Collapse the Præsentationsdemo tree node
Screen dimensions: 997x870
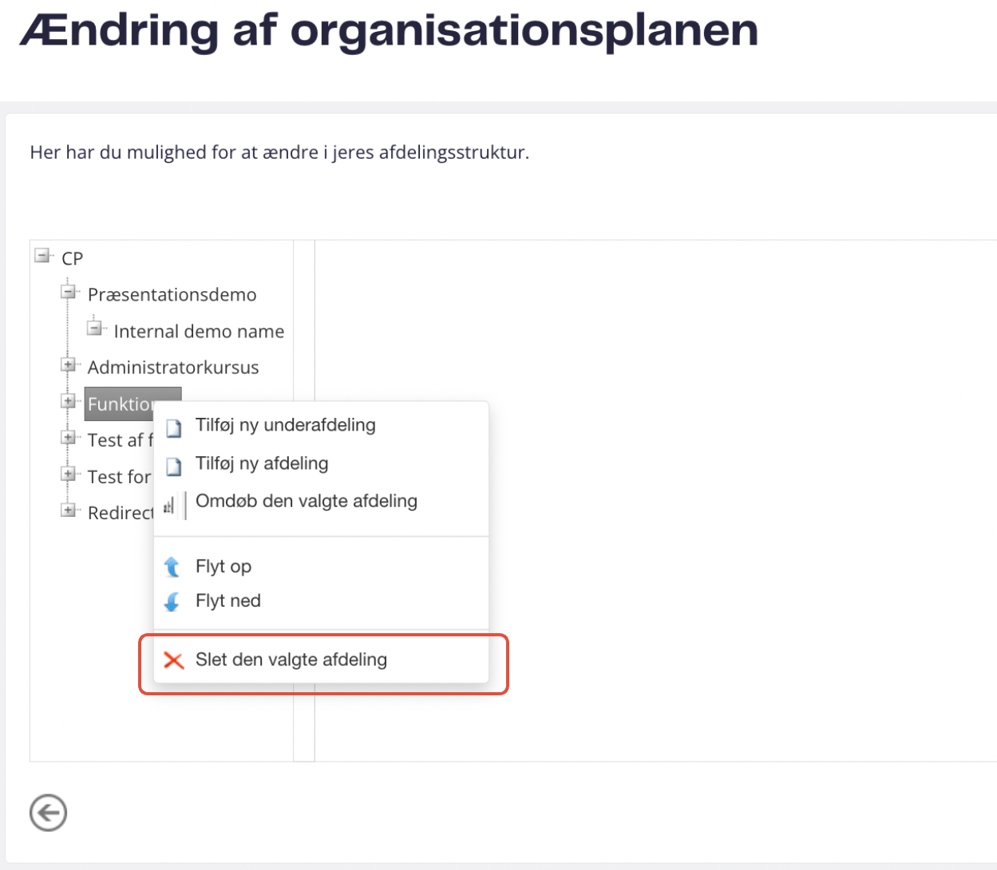point(69,292)
